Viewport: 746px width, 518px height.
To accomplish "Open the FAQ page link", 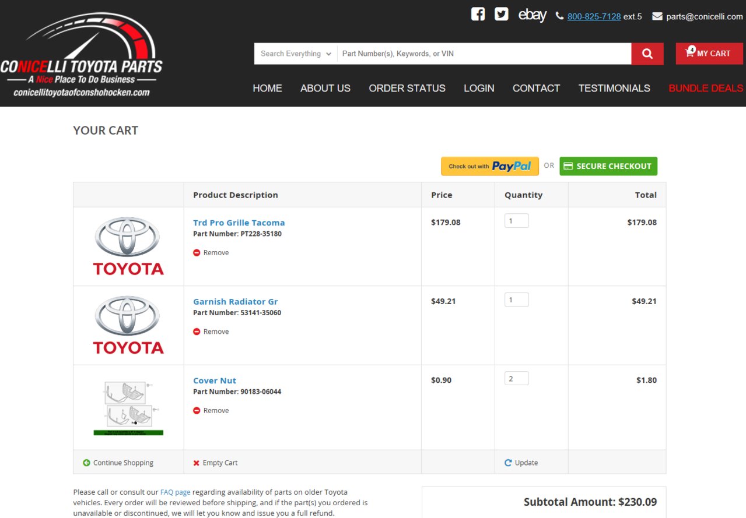I will coord(176,492).
